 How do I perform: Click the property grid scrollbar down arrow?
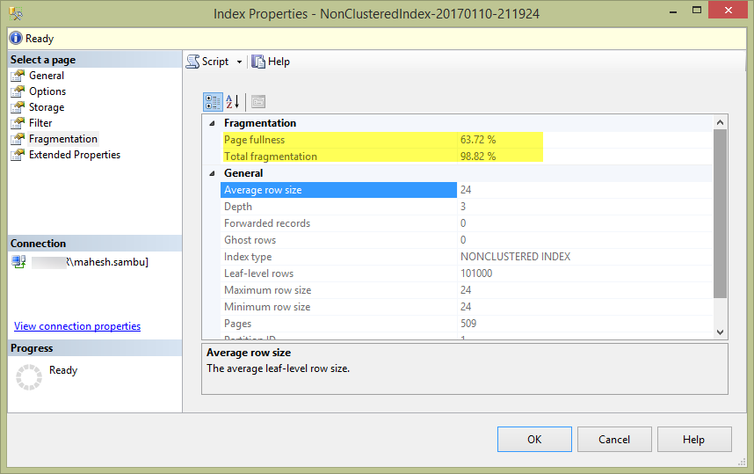click(720, 332)
